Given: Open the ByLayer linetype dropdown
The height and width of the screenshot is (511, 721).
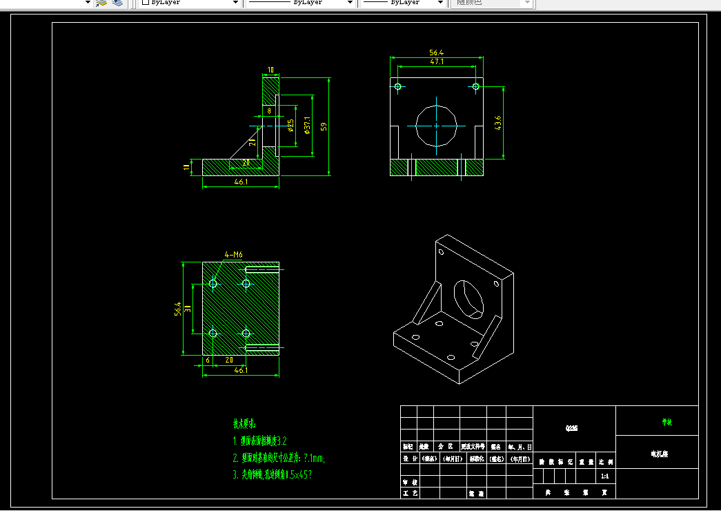Looking at the screenshot, I should tap(300, 2).
